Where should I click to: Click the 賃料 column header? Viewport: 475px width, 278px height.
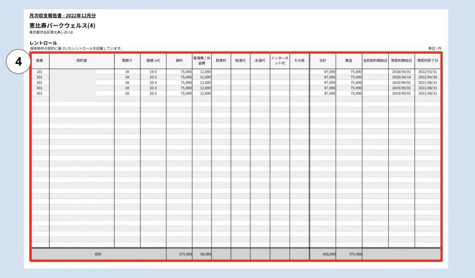[x=179, y=61]
